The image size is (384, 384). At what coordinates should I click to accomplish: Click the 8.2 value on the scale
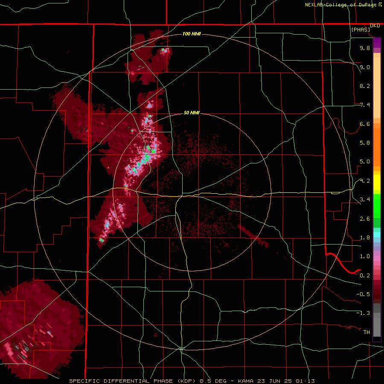pyautogui.click(x=365, y=86)
